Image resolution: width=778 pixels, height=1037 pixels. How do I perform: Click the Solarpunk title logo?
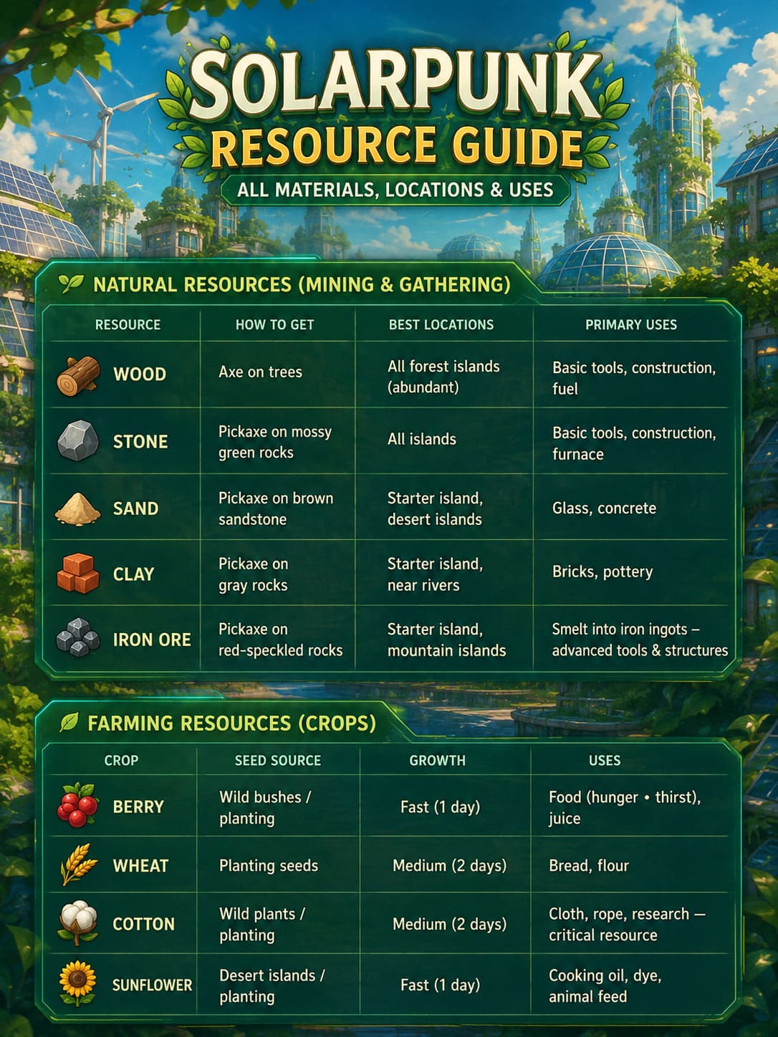(395, 85)
